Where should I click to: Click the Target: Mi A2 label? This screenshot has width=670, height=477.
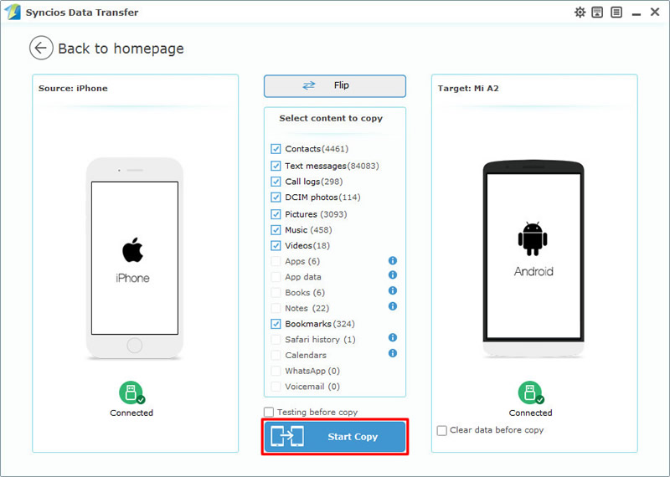pyautogui.click(x=468, y=89)
